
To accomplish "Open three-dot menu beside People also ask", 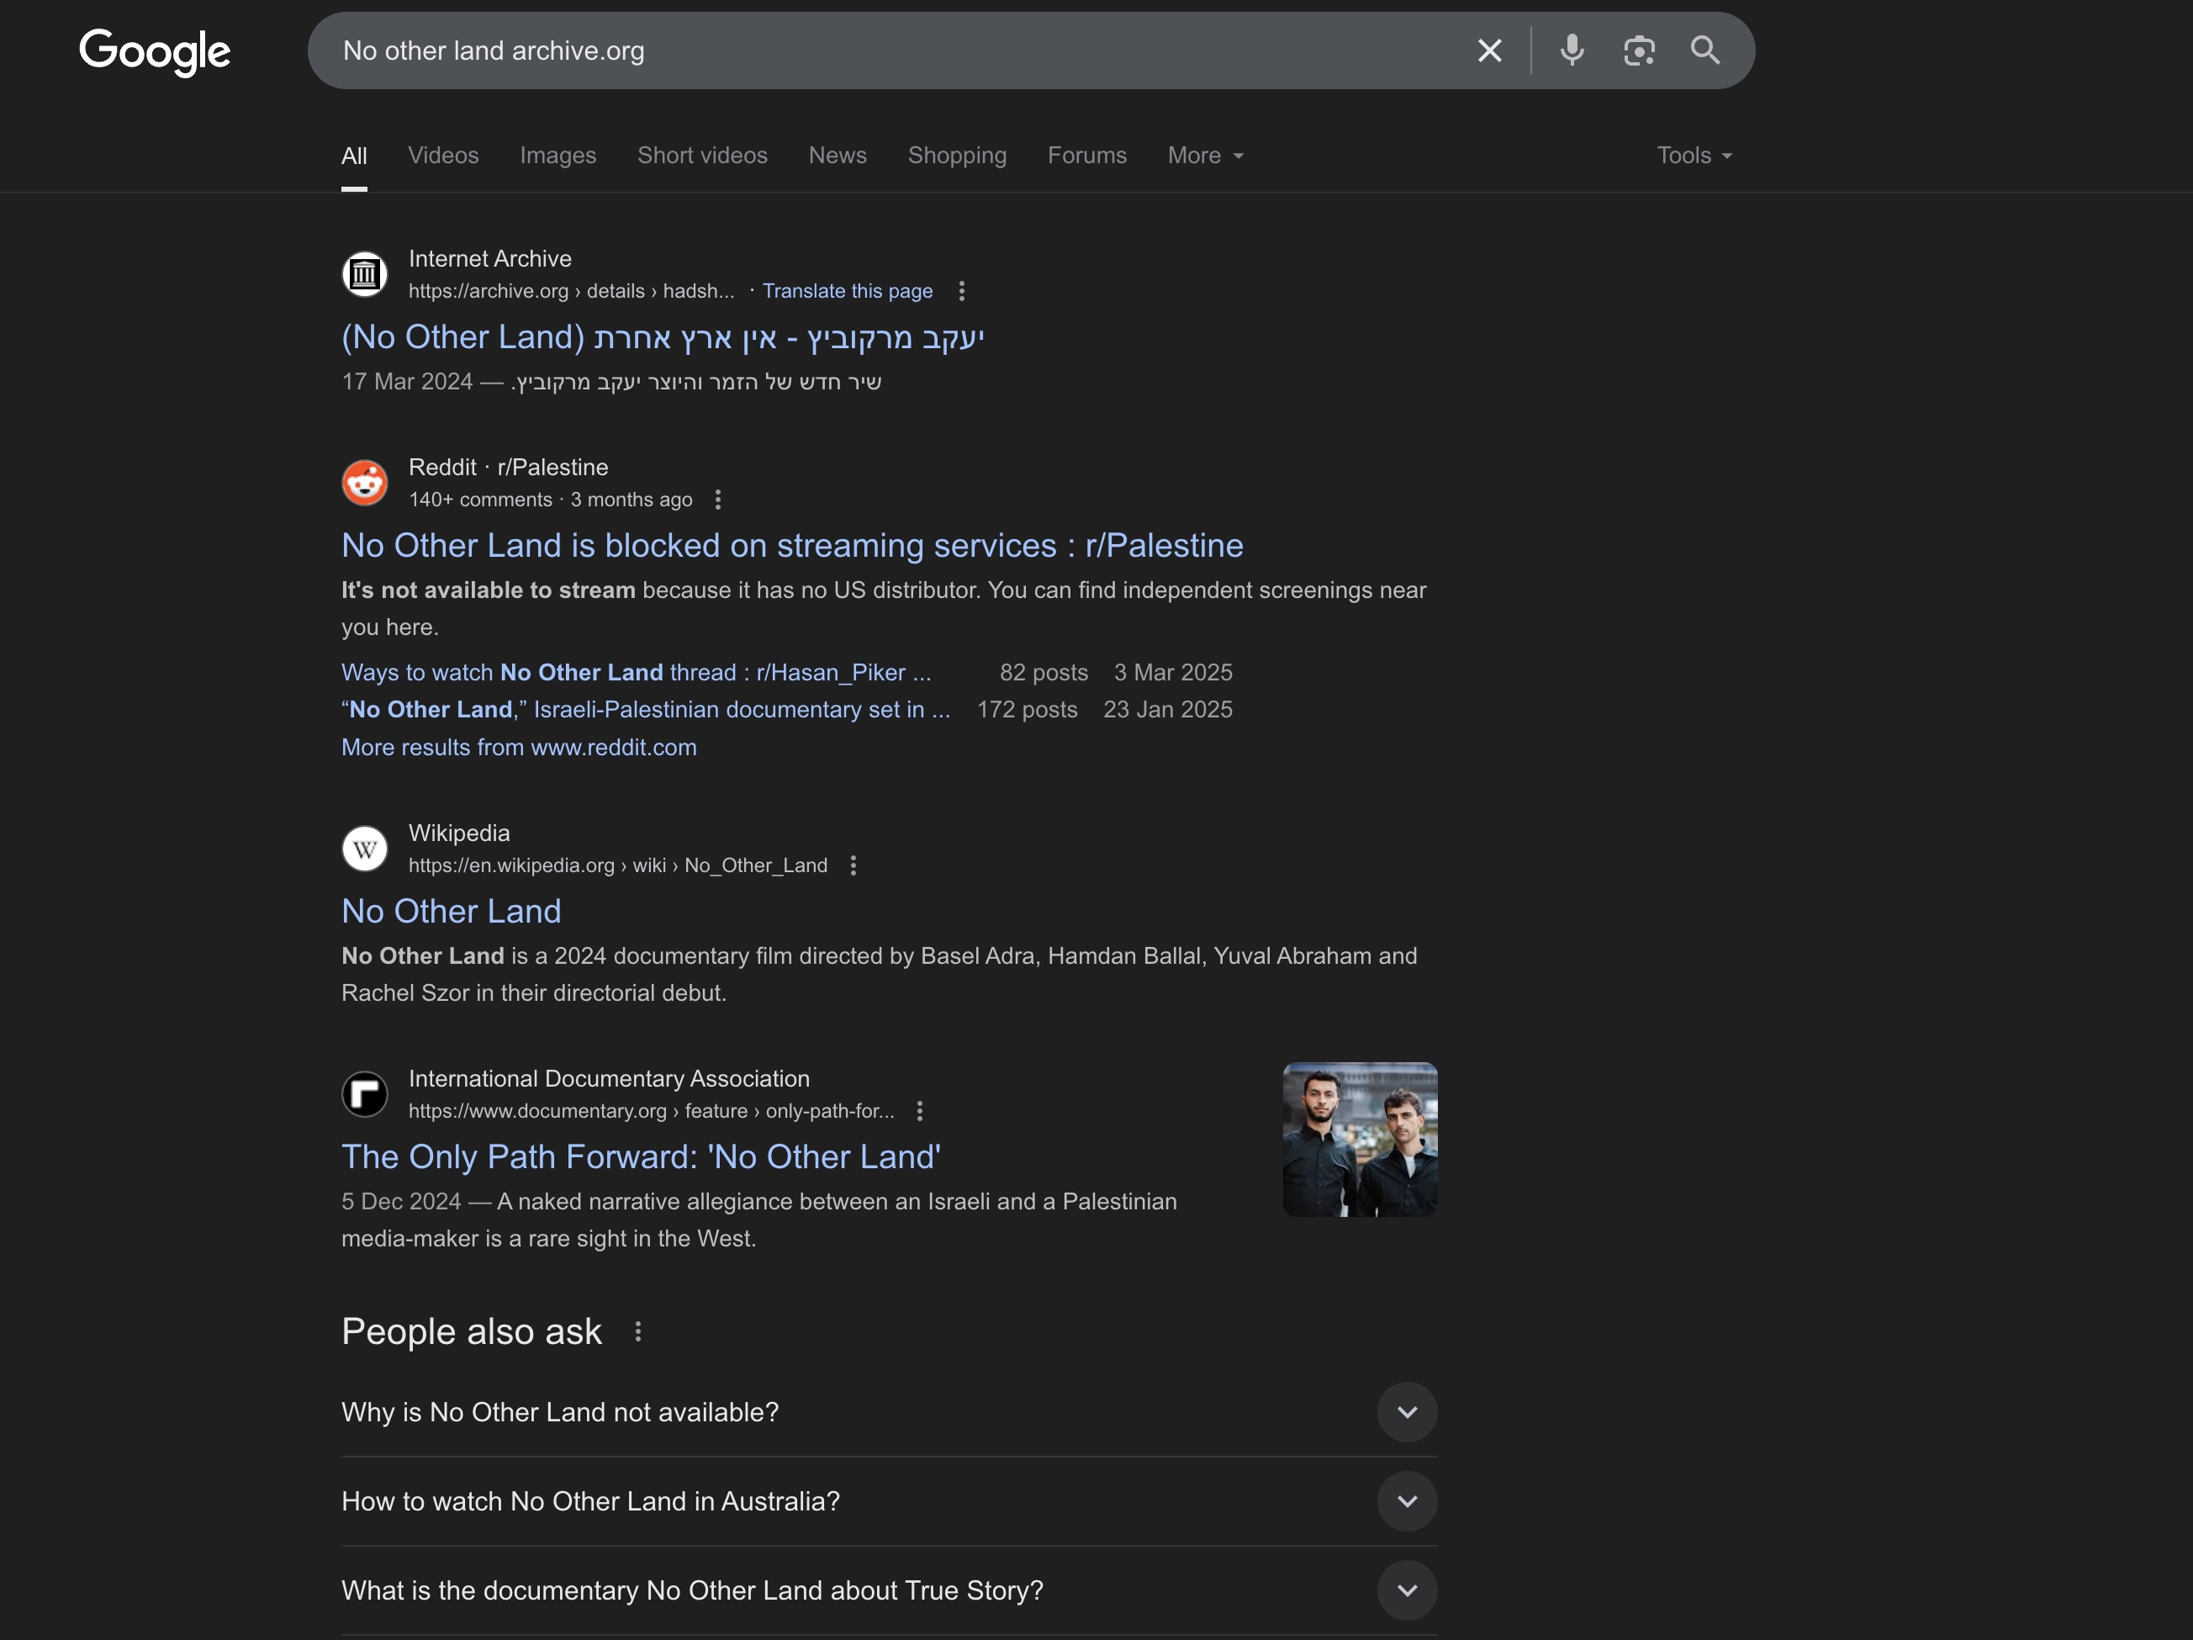I will (638, 1331).
